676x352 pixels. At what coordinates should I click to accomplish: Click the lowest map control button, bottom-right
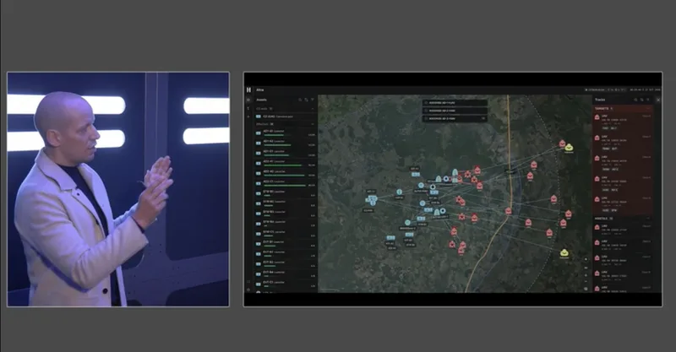[x=586, y=289]
